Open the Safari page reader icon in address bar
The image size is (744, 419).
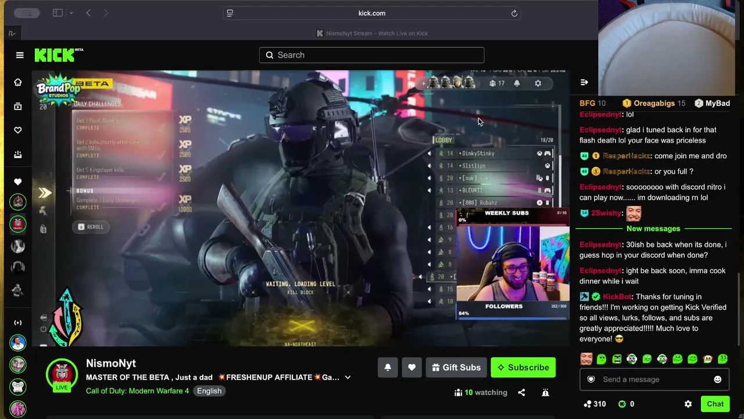coord(230,13)
